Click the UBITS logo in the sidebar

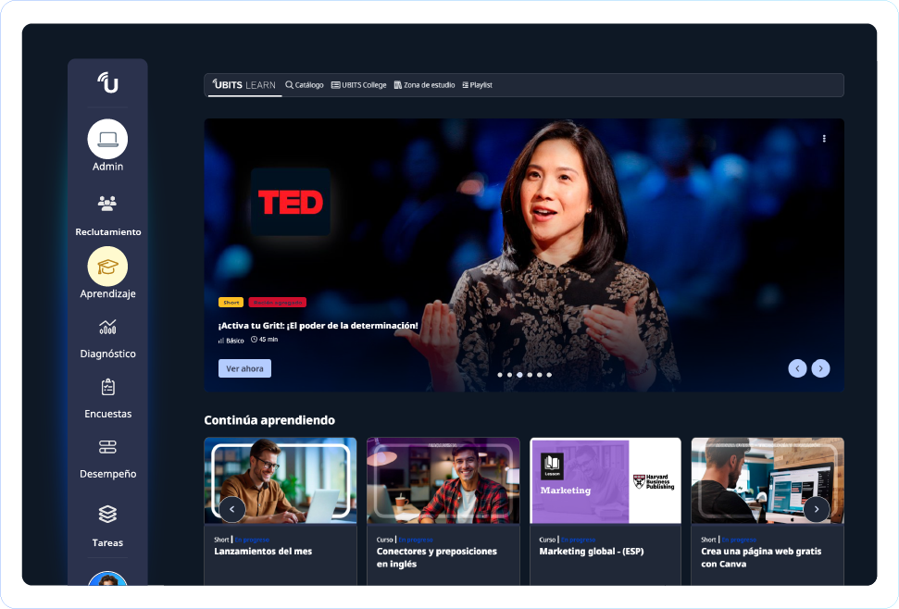pos(107,82)
